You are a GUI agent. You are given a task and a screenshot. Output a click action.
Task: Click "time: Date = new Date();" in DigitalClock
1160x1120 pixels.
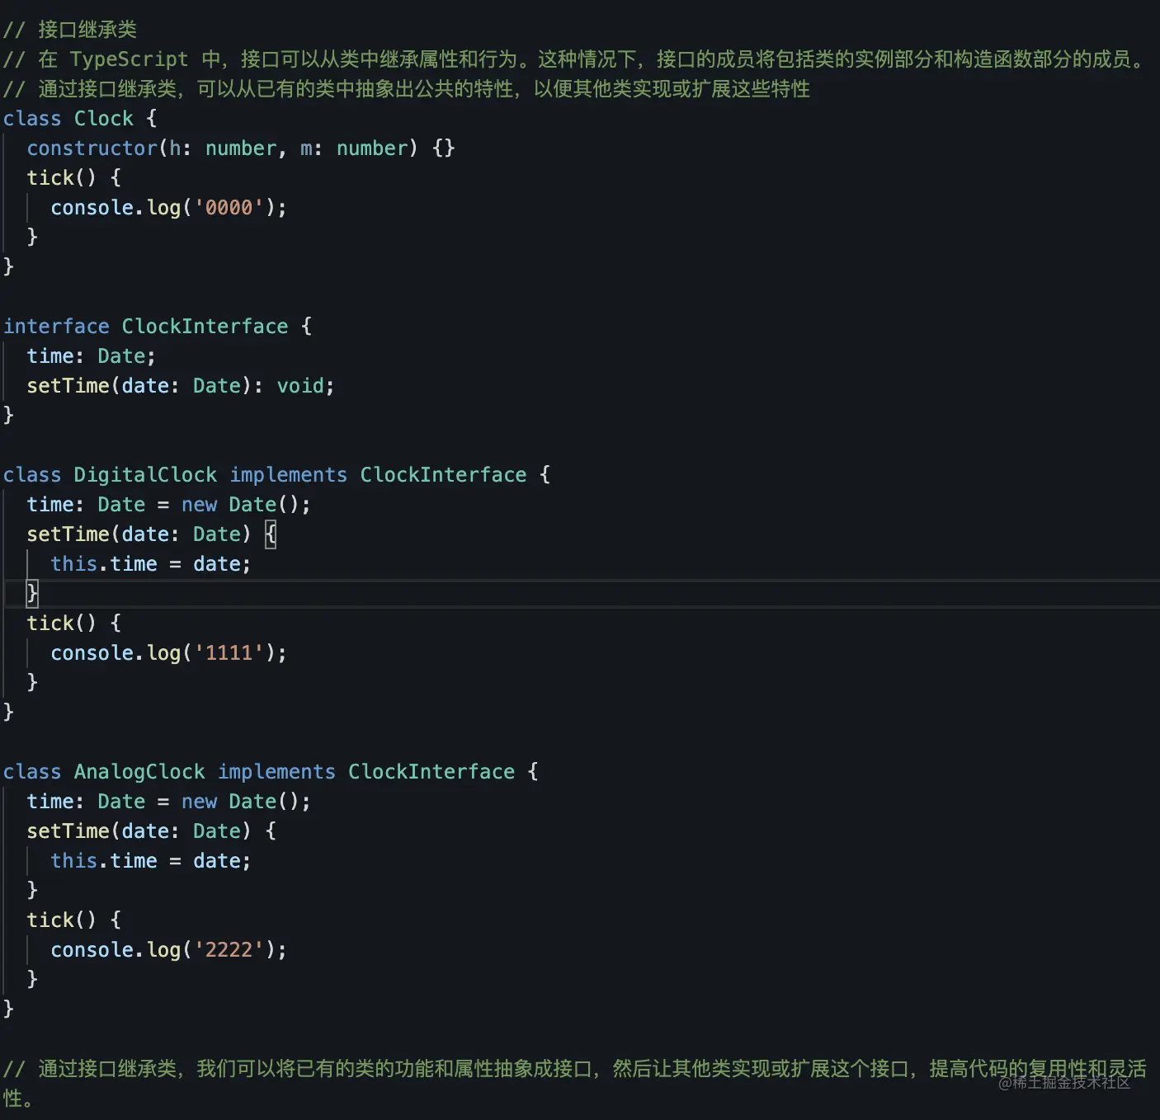point(169,505)
